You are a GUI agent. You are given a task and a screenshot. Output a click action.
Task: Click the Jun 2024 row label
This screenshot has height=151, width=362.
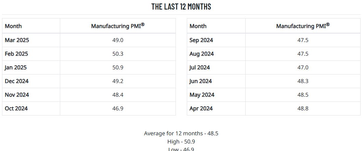tap(201, 81)
